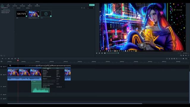This screenshot has width=190, height=107.
Task: Click the preview snapshot camera icon
Action: pyautogui.click(x=183, y=55)
